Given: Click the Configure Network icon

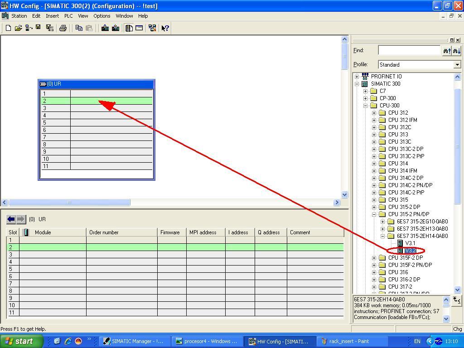Looking at the screenshot, I should (x=152, y=28).
